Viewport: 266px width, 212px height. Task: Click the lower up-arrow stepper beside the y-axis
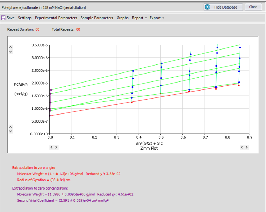pos(10,127)
